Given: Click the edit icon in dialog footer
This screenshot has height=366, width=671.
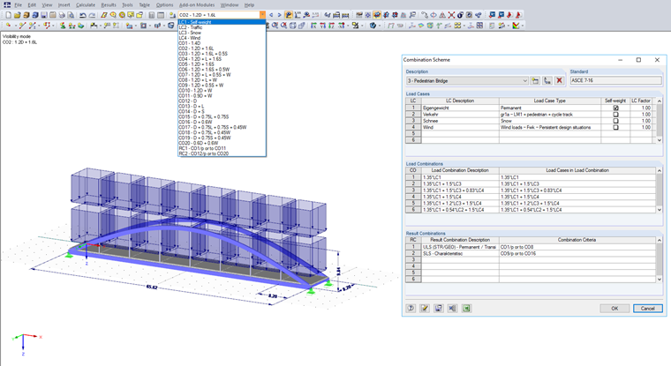Looking at the screenshot, I should click(425, 308).
